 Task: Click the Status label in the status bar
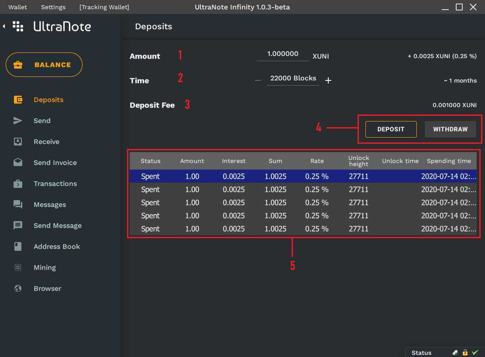pyautogui.click(x=421, y=353)
